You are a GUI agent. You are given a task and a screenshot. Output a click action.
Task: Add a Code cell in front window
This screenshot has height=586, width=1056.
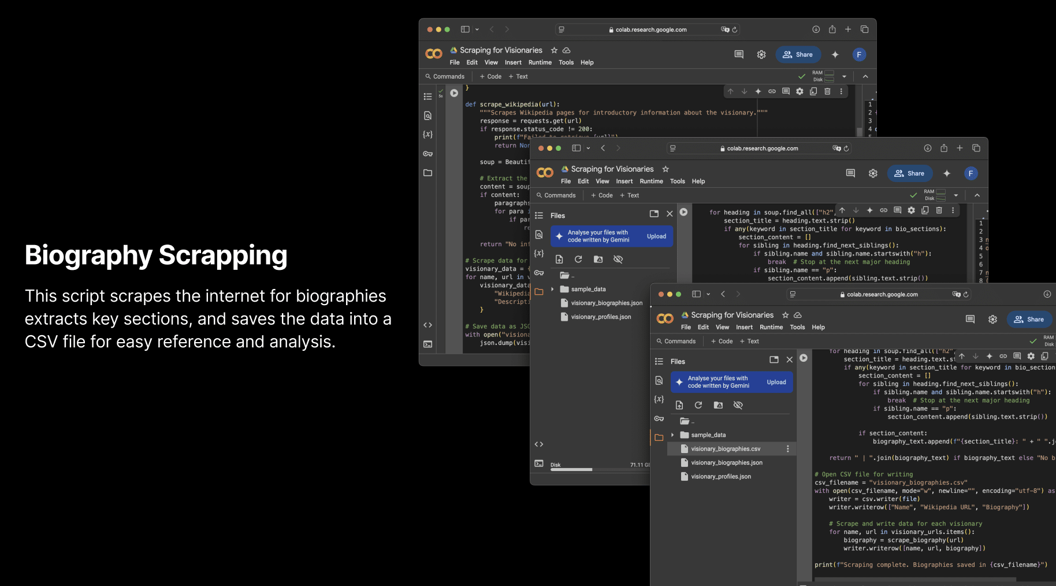(x=722, y=342)
